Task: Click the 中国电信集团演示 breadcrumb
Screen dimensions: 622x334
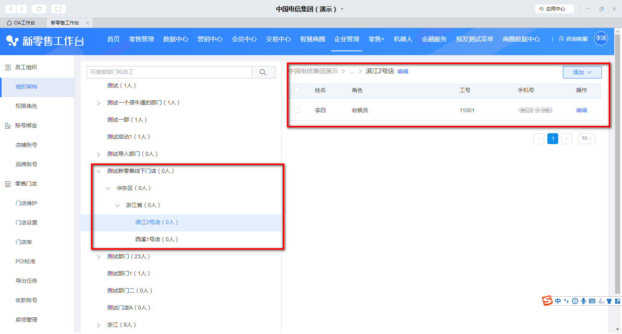Action: click(x=313, y=71)
